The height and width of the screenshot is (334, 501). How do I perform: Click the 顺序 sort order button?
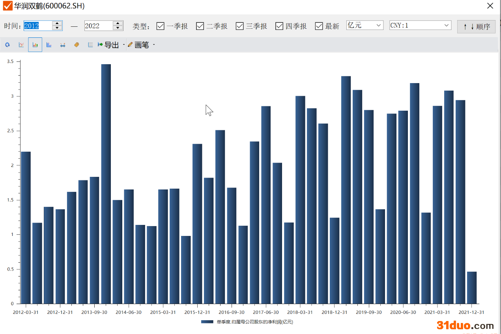pos(476,26)
